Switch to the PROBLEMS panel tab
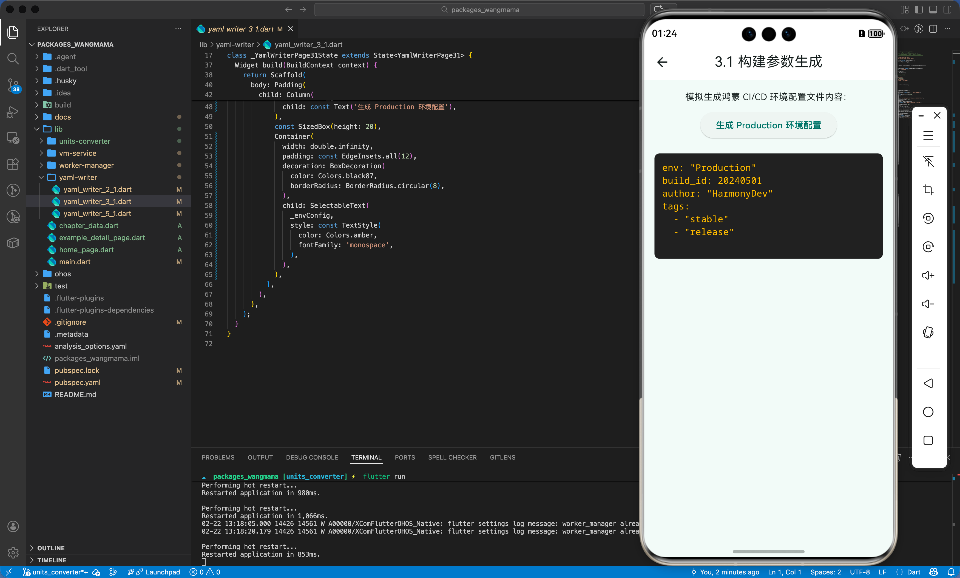This screenshot has width=960, height=578. pos(218,457)
